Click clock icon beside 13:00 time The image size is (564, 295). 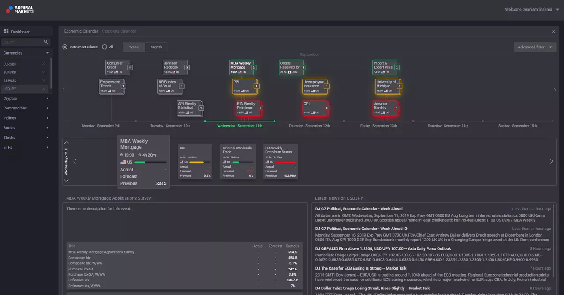click(122, 155)
